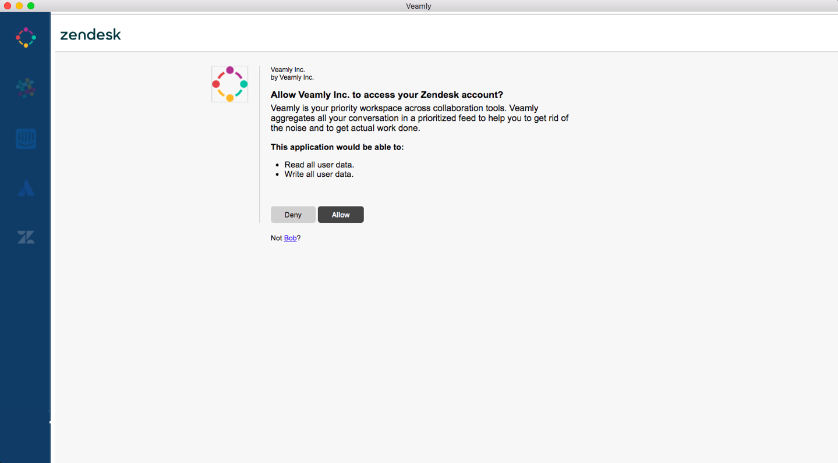Select the Intercom icon in sidebar
This screenshot has width=838, height=463.
tap(26, 138)
